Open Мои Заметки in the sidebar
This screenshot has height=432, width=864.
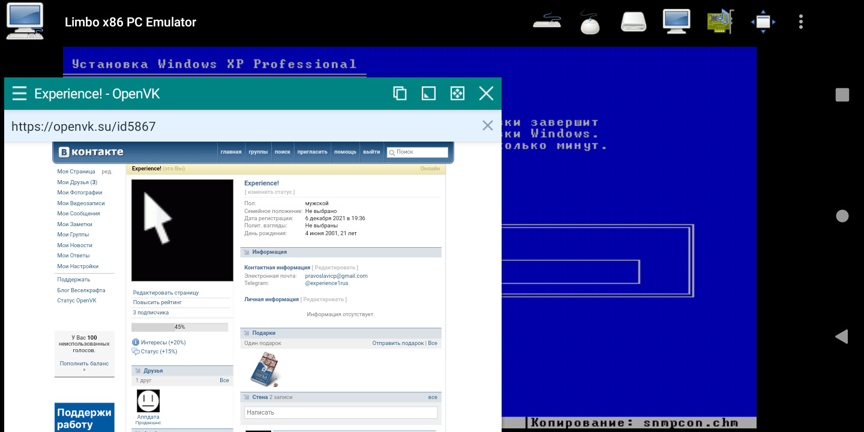[x=75, y=224]
